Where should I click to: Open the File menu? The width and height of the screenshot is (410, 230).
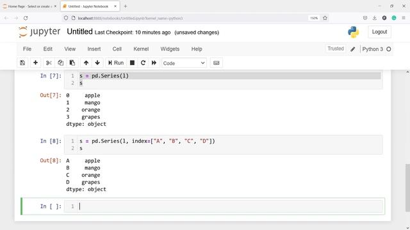[27, 49]
